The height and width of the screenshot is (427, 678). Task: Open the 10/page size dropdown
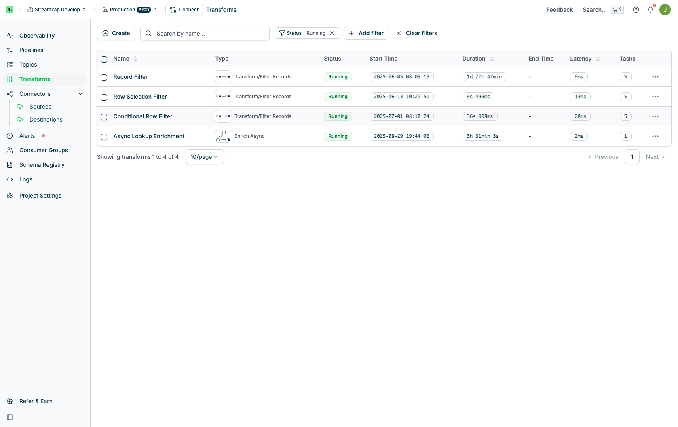[x=205, y=157]
